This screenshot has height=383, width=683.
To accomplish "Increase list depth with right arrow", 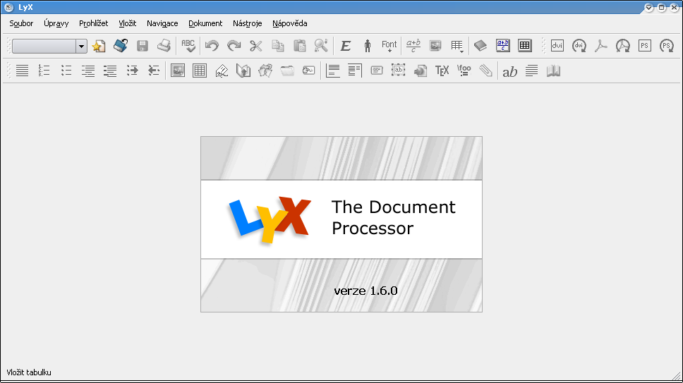I will click(132, 71).
